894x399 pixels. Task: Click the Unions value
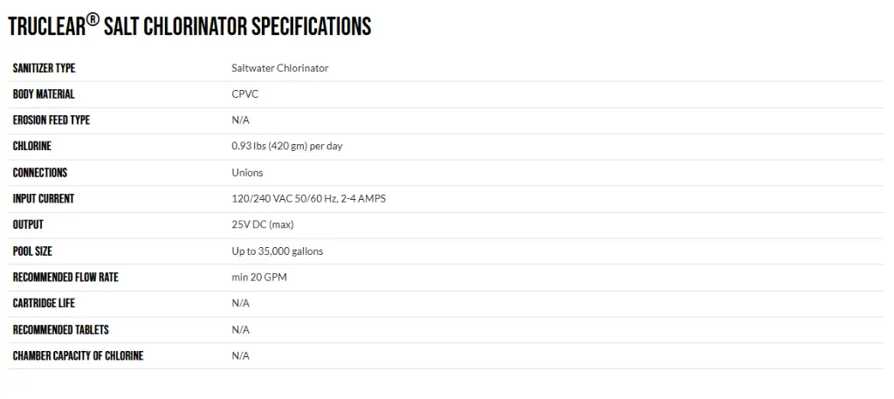[247, 172]
